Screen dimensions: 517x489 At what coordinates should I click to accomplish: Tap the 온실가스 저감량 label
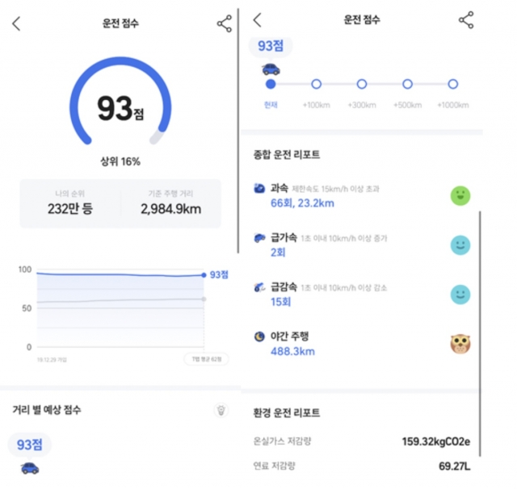(x=282, y=441)
